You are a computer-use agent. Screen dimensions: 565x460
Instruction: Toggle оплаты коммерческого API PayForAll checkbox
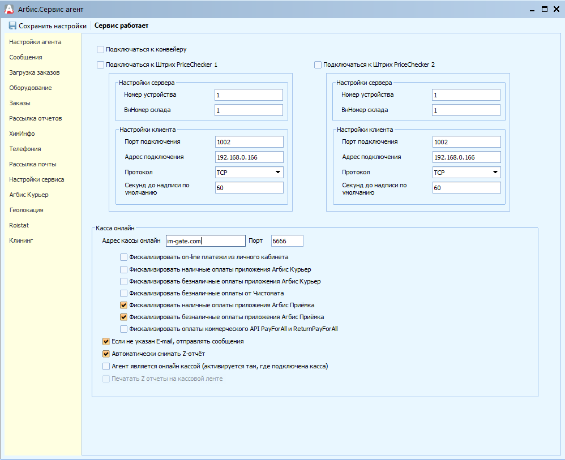(x=123, y=329)
